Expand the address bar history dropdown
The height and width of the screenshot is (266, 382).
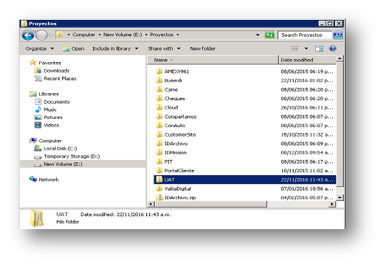click(x=258, y=35)
